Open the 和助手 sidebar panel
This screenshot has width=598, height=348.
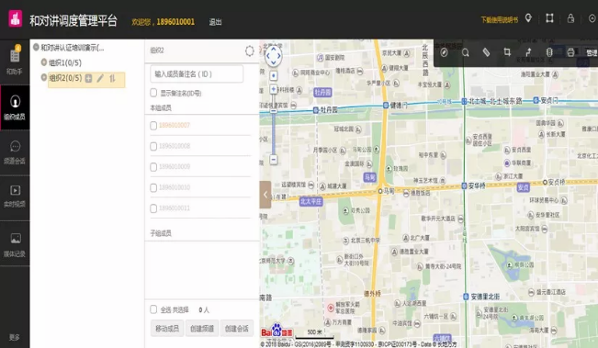pyautogui.click(x=15, y=62)
